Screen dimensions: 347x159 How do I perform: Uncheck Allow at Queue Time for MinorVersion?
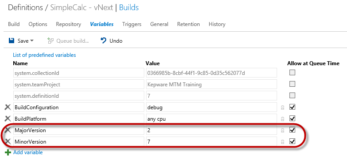(292, 141)
